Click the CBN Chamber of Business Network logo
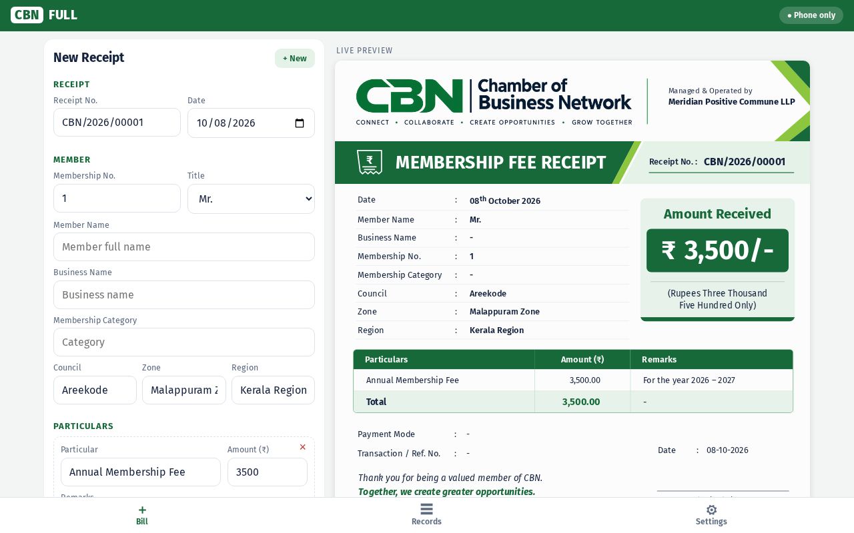Screen dimensions: 854x533 pyautogui.click(x=494, y=101)
